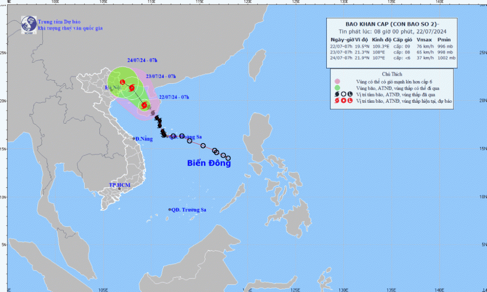Viewport: 487px width, 292px height.
Task: Select the Hà Nội city marker
Action: tap(111, 90)
